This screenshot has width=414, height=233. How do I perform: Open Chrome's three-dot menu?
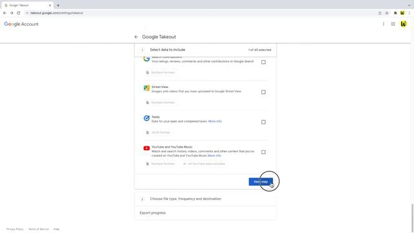point(409,13)
